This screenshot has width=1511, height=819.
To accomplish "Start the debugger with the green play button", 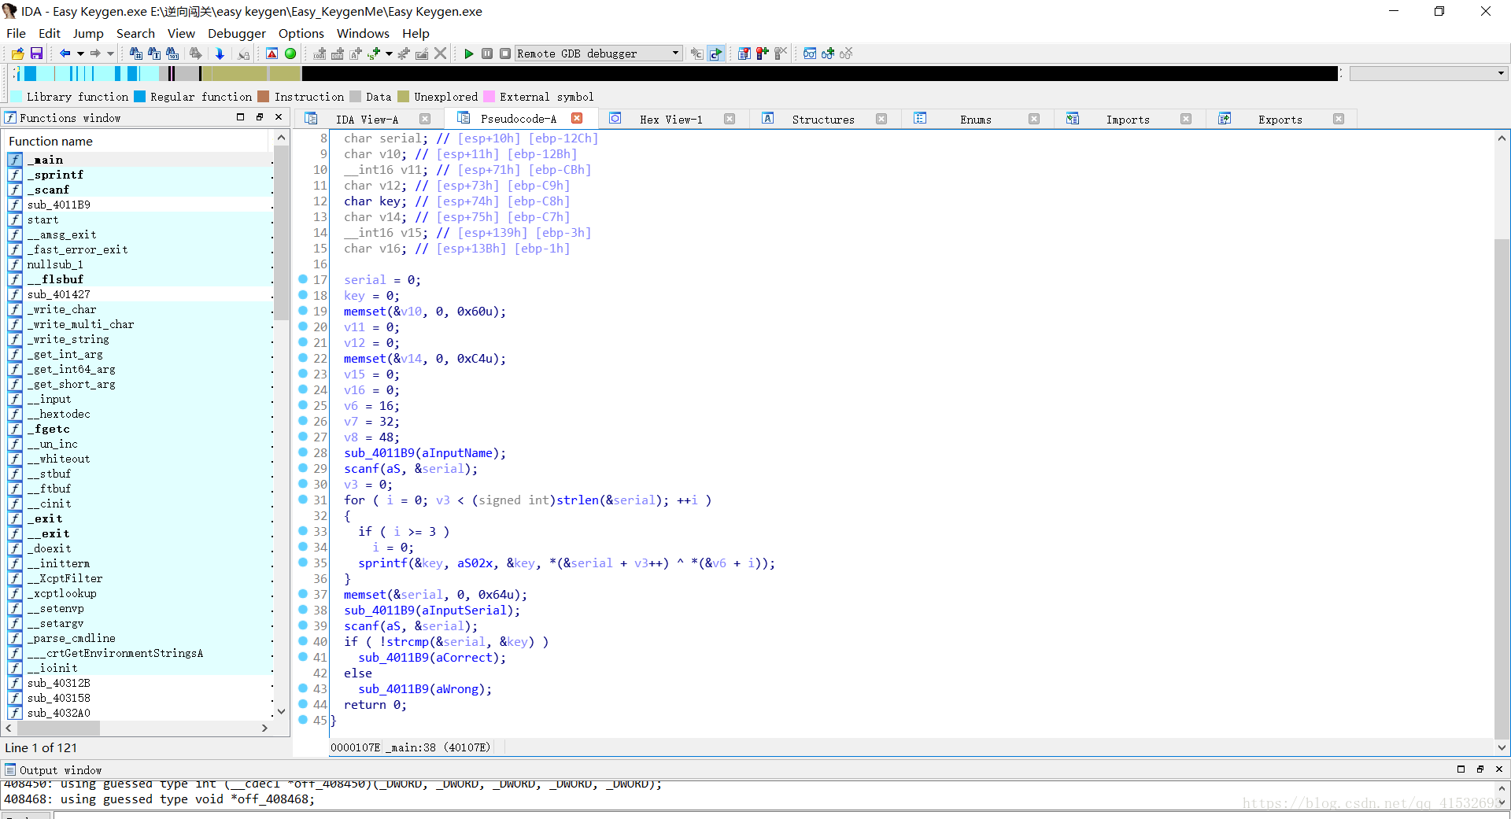I will [x=469, y=53].
